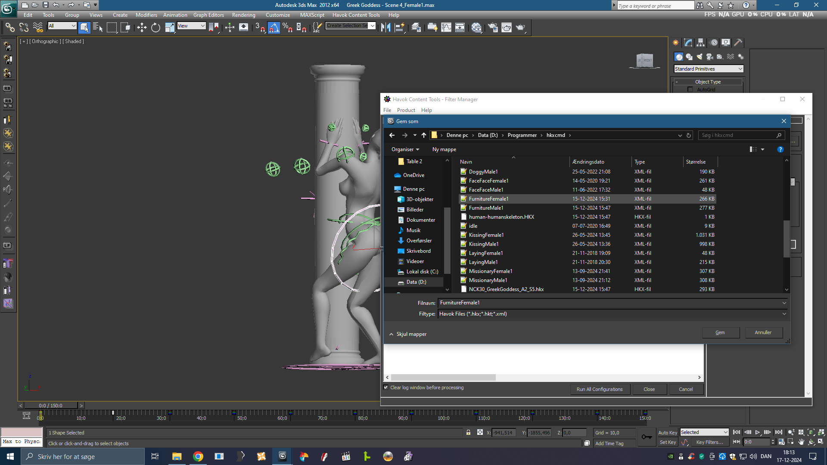This screenshot has width=827, height=465.
Task: Open the key mode 'Selected' dropdown
Action: click(x=704, y=432)
